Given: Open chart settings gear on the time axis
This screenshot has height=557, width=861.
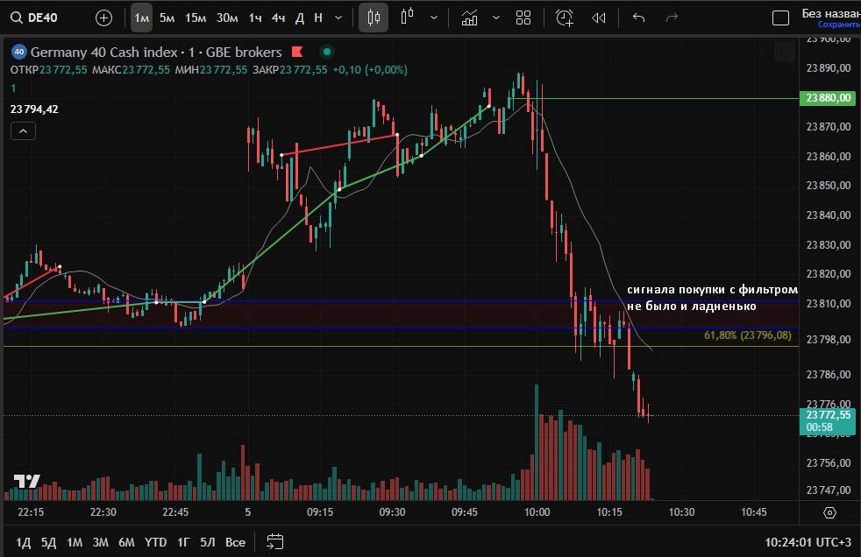Looking at the screenshot, I should pos(830,512).
